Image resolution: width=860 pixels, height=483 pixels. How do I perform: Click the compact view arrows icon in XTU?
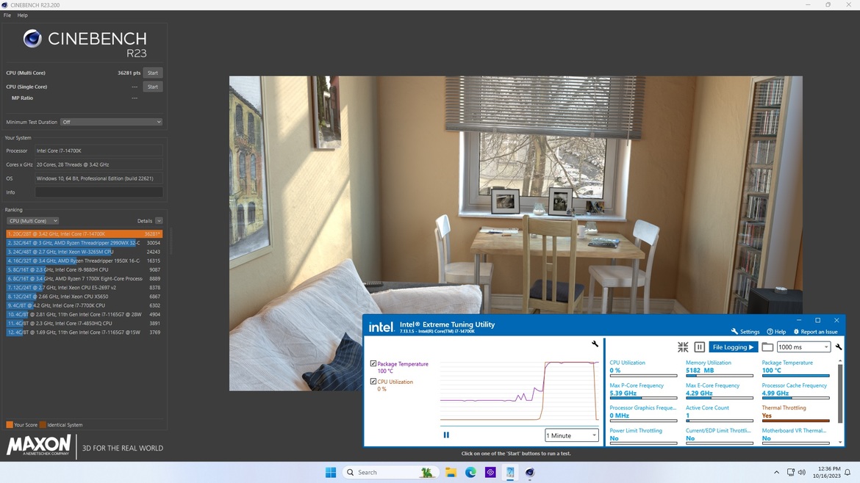(683, 346)
